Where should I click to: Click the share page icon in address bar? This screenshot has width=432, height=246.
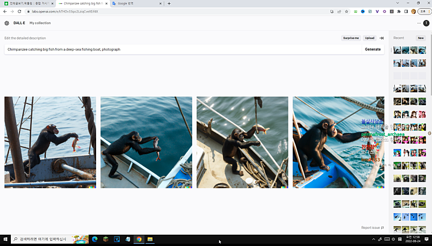coord(339,11)
